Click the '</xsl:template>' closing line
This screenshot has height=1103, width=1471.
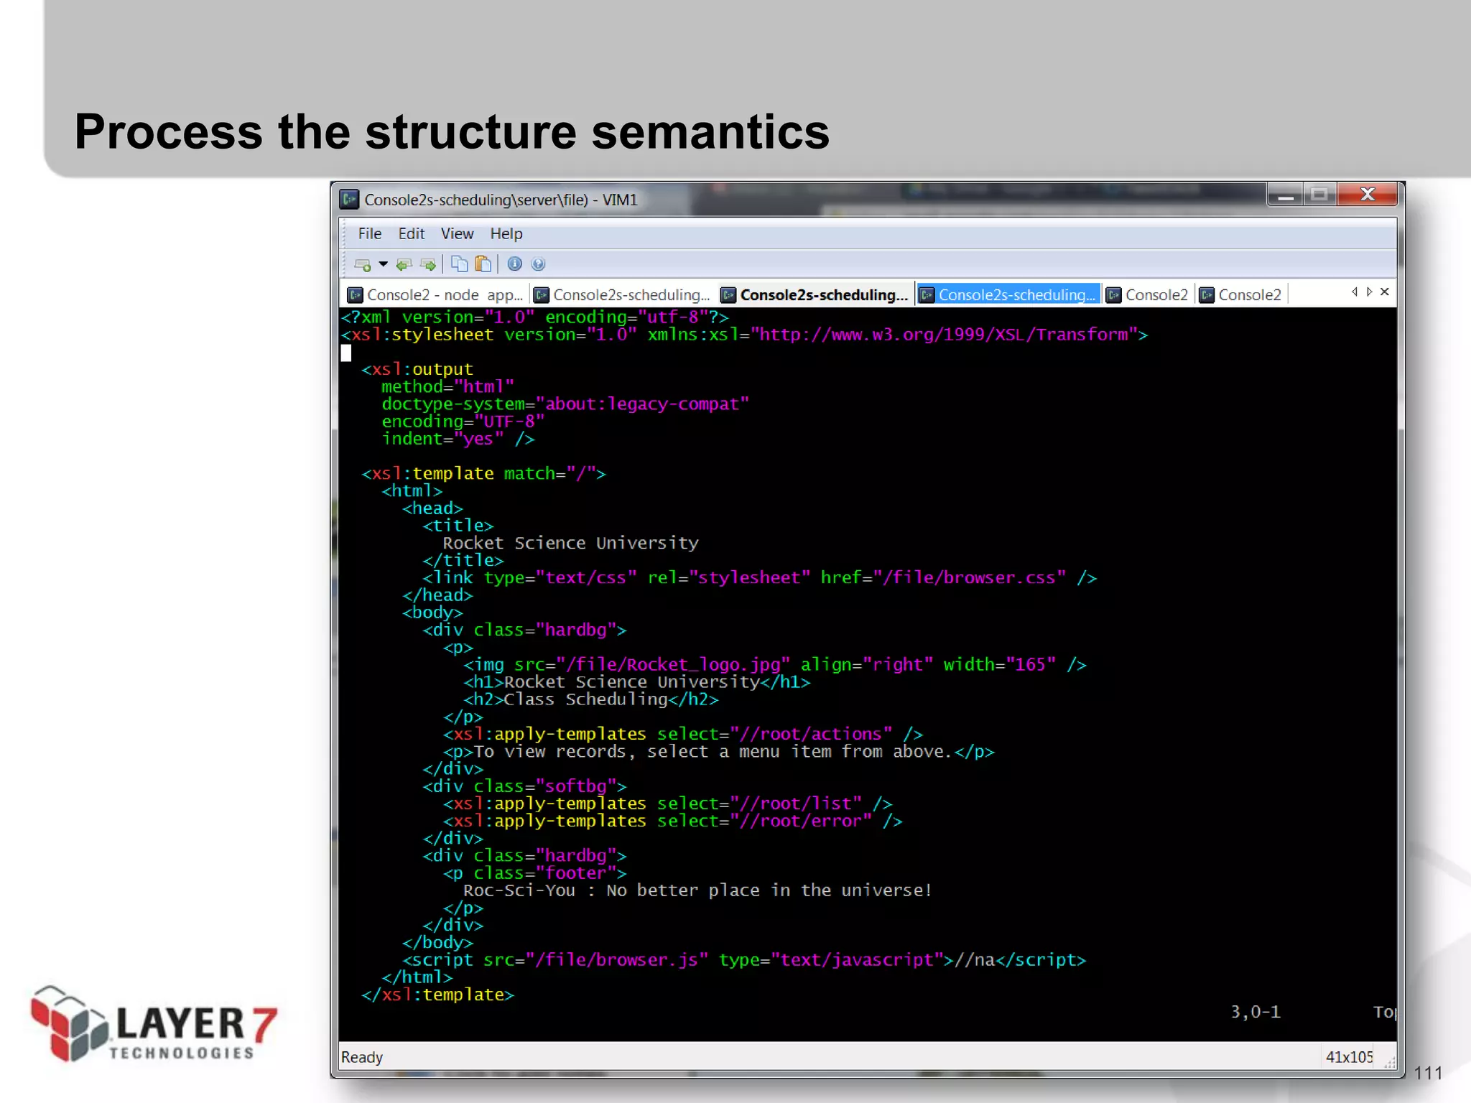click(438, 995)
